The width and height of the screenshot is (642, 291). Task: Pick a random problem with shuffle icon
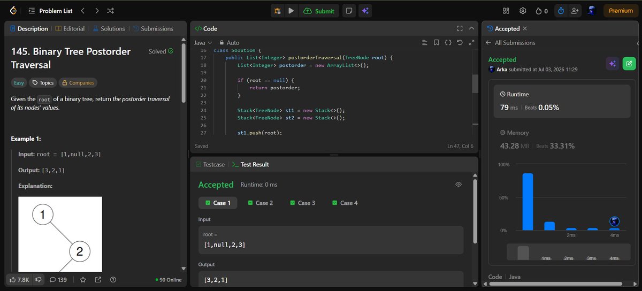110,11
